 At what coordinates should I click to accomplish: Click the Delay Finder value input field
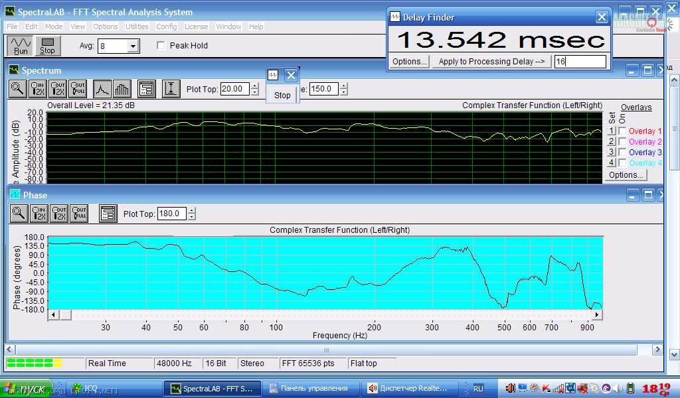(x=580, y=62)
